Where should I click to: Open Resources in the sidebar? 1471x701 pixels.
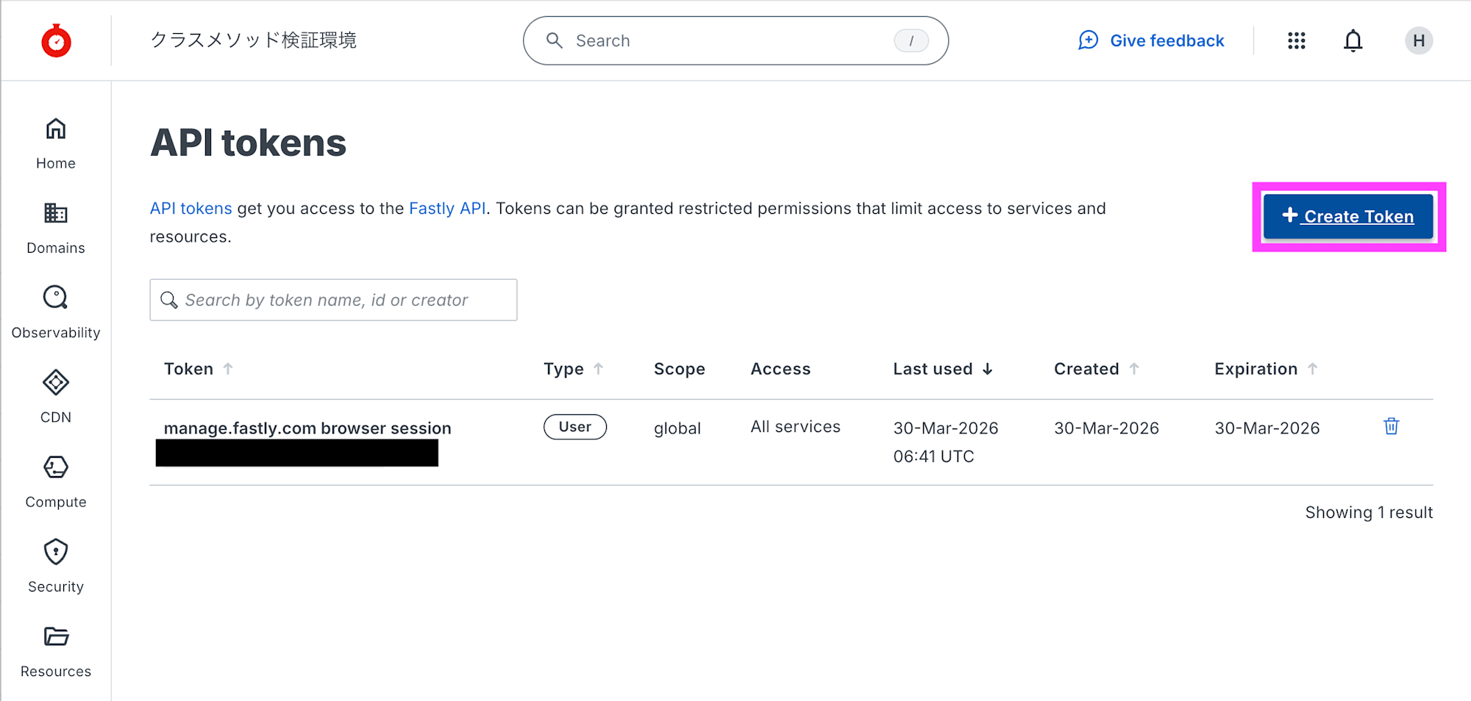pyautogui.click(x=56, y=651)
